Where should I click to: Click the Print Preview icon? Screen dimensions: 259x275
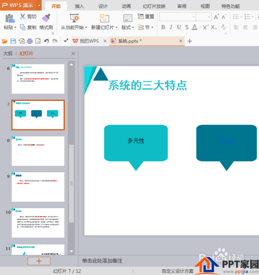coord(38,41)
